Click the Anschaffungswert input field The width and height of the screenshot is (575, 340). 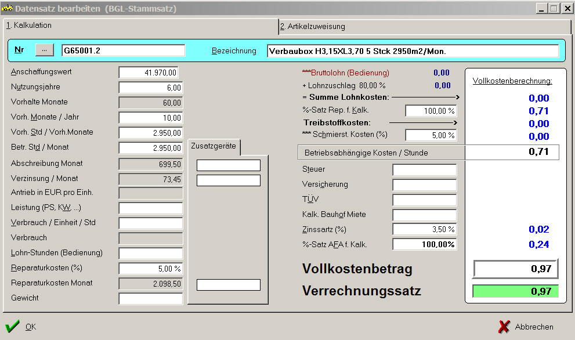149,73
